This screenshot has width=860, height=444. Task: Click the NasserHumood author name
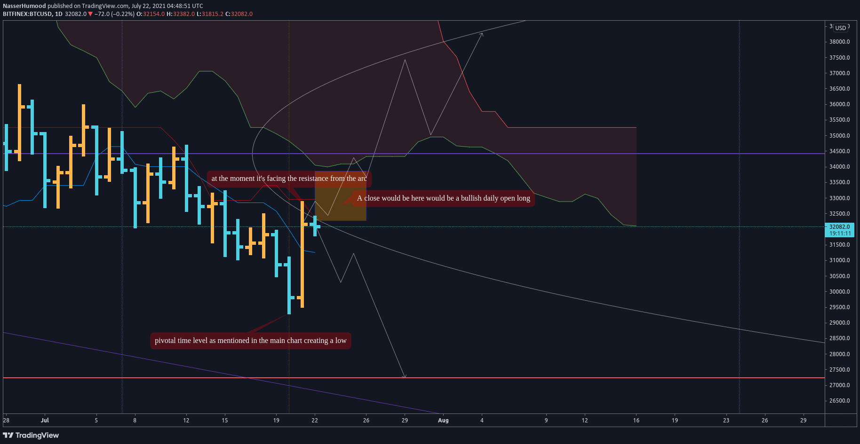coord(24,6)
